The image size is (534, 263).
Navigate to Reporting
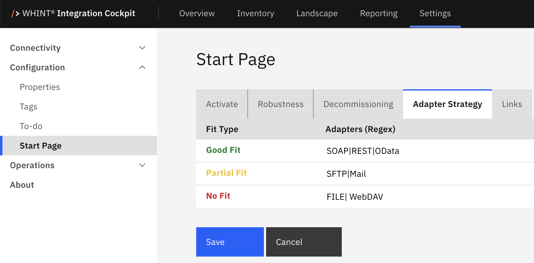[x=379, y=13]
